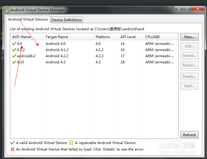Click the valid-device green check legend icon

pos(12,143)
